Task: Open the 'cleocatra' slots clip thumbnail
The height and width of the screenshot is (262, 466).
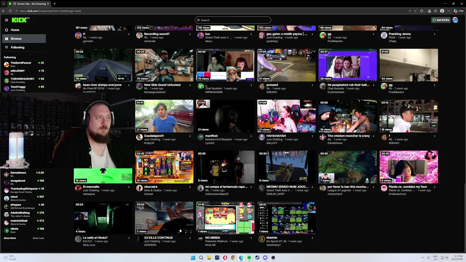Action: coord(164,167)
